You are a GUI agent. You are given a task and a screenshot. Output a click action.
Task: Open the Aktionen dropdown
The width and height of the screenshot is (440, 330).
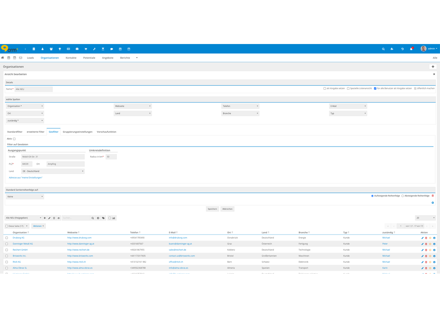click(38, 226)
